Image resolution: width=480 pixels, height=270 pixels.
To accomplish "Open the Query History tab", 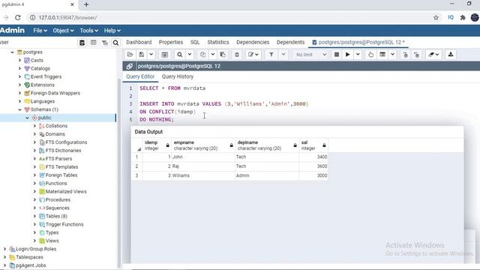I will click(178, 76).
